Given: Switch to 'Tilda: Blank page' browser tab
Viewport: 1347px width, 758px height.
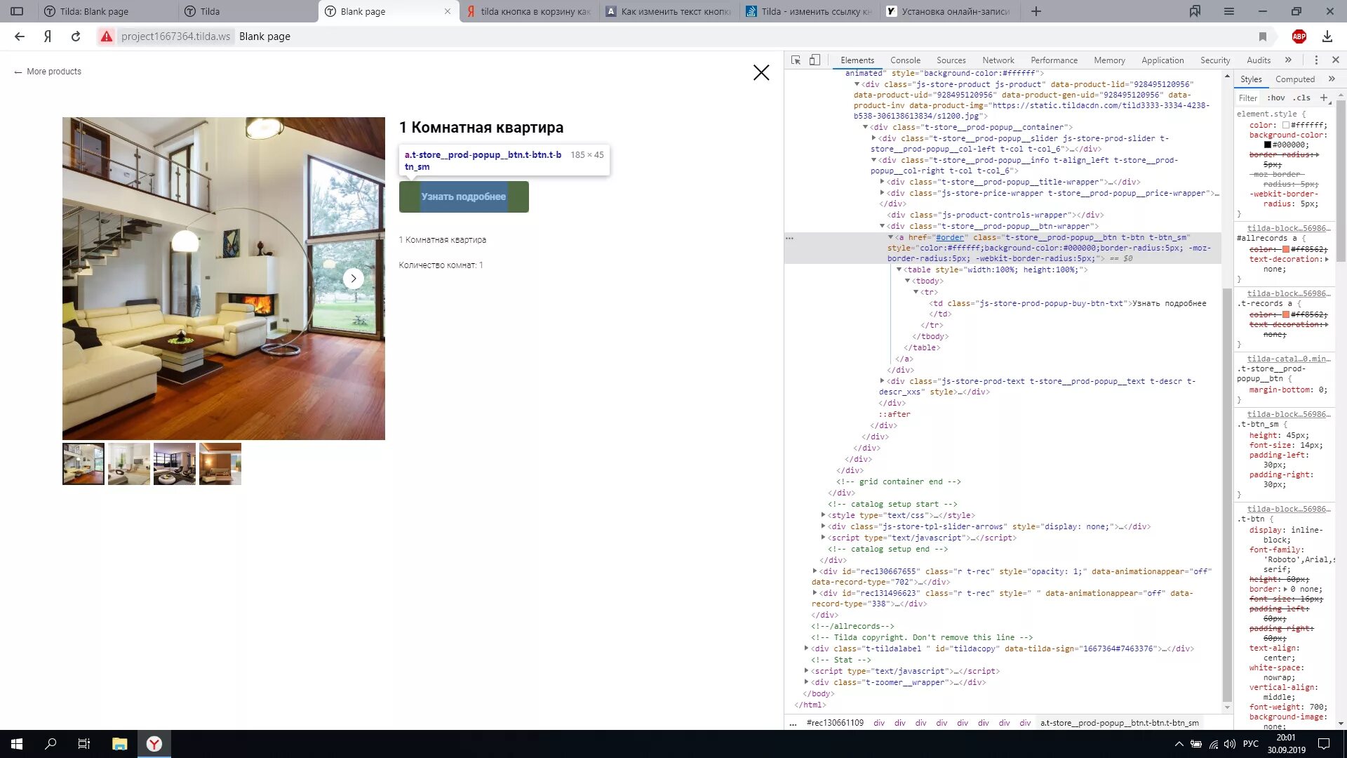Looking at the screenshot, I should [x=107, y=11].
